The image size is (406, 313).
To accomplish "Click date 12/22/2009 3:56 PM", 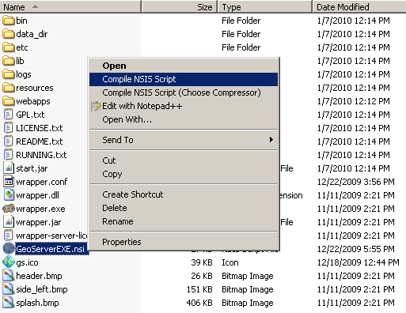I will 356,182.
